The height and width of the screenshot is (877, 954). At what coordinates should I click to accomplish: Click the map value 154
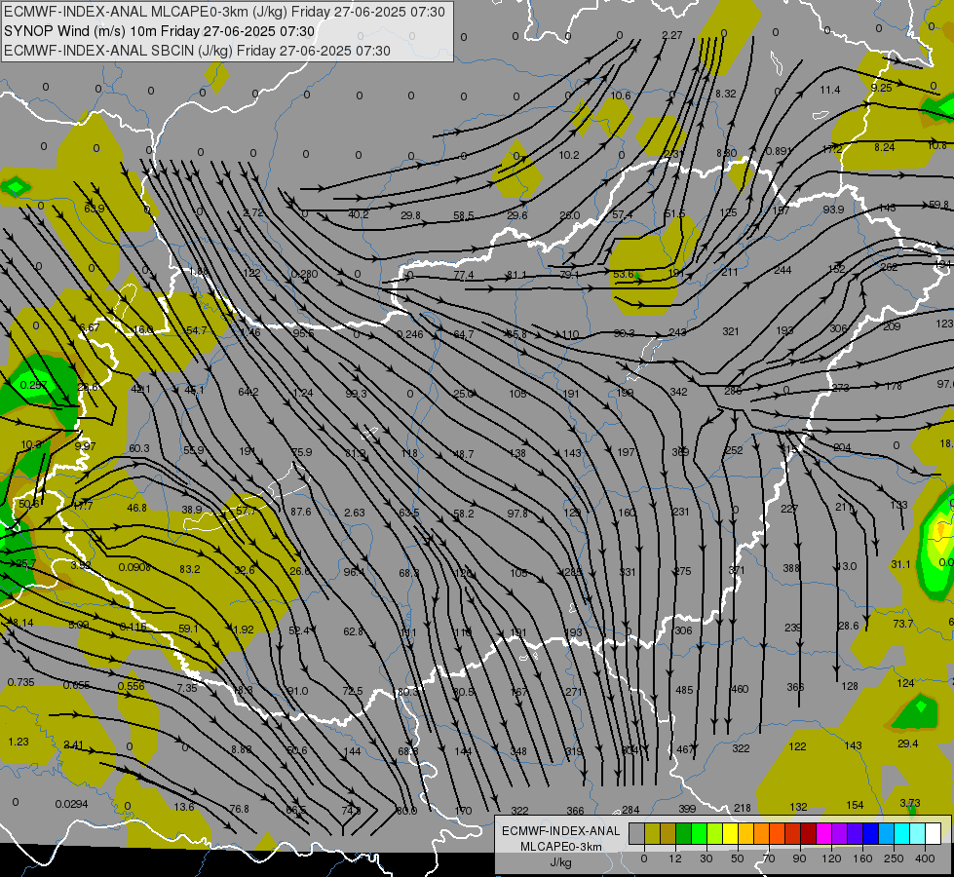[x=855, y=805]
